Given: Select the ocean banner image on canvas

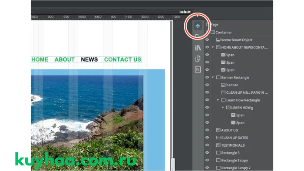Looking at the screenshot, I should point(87,123).
